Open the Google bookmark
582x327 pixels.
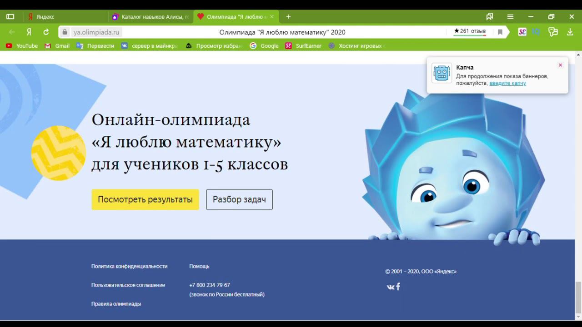pyautogui.click(x=264, y=46)
